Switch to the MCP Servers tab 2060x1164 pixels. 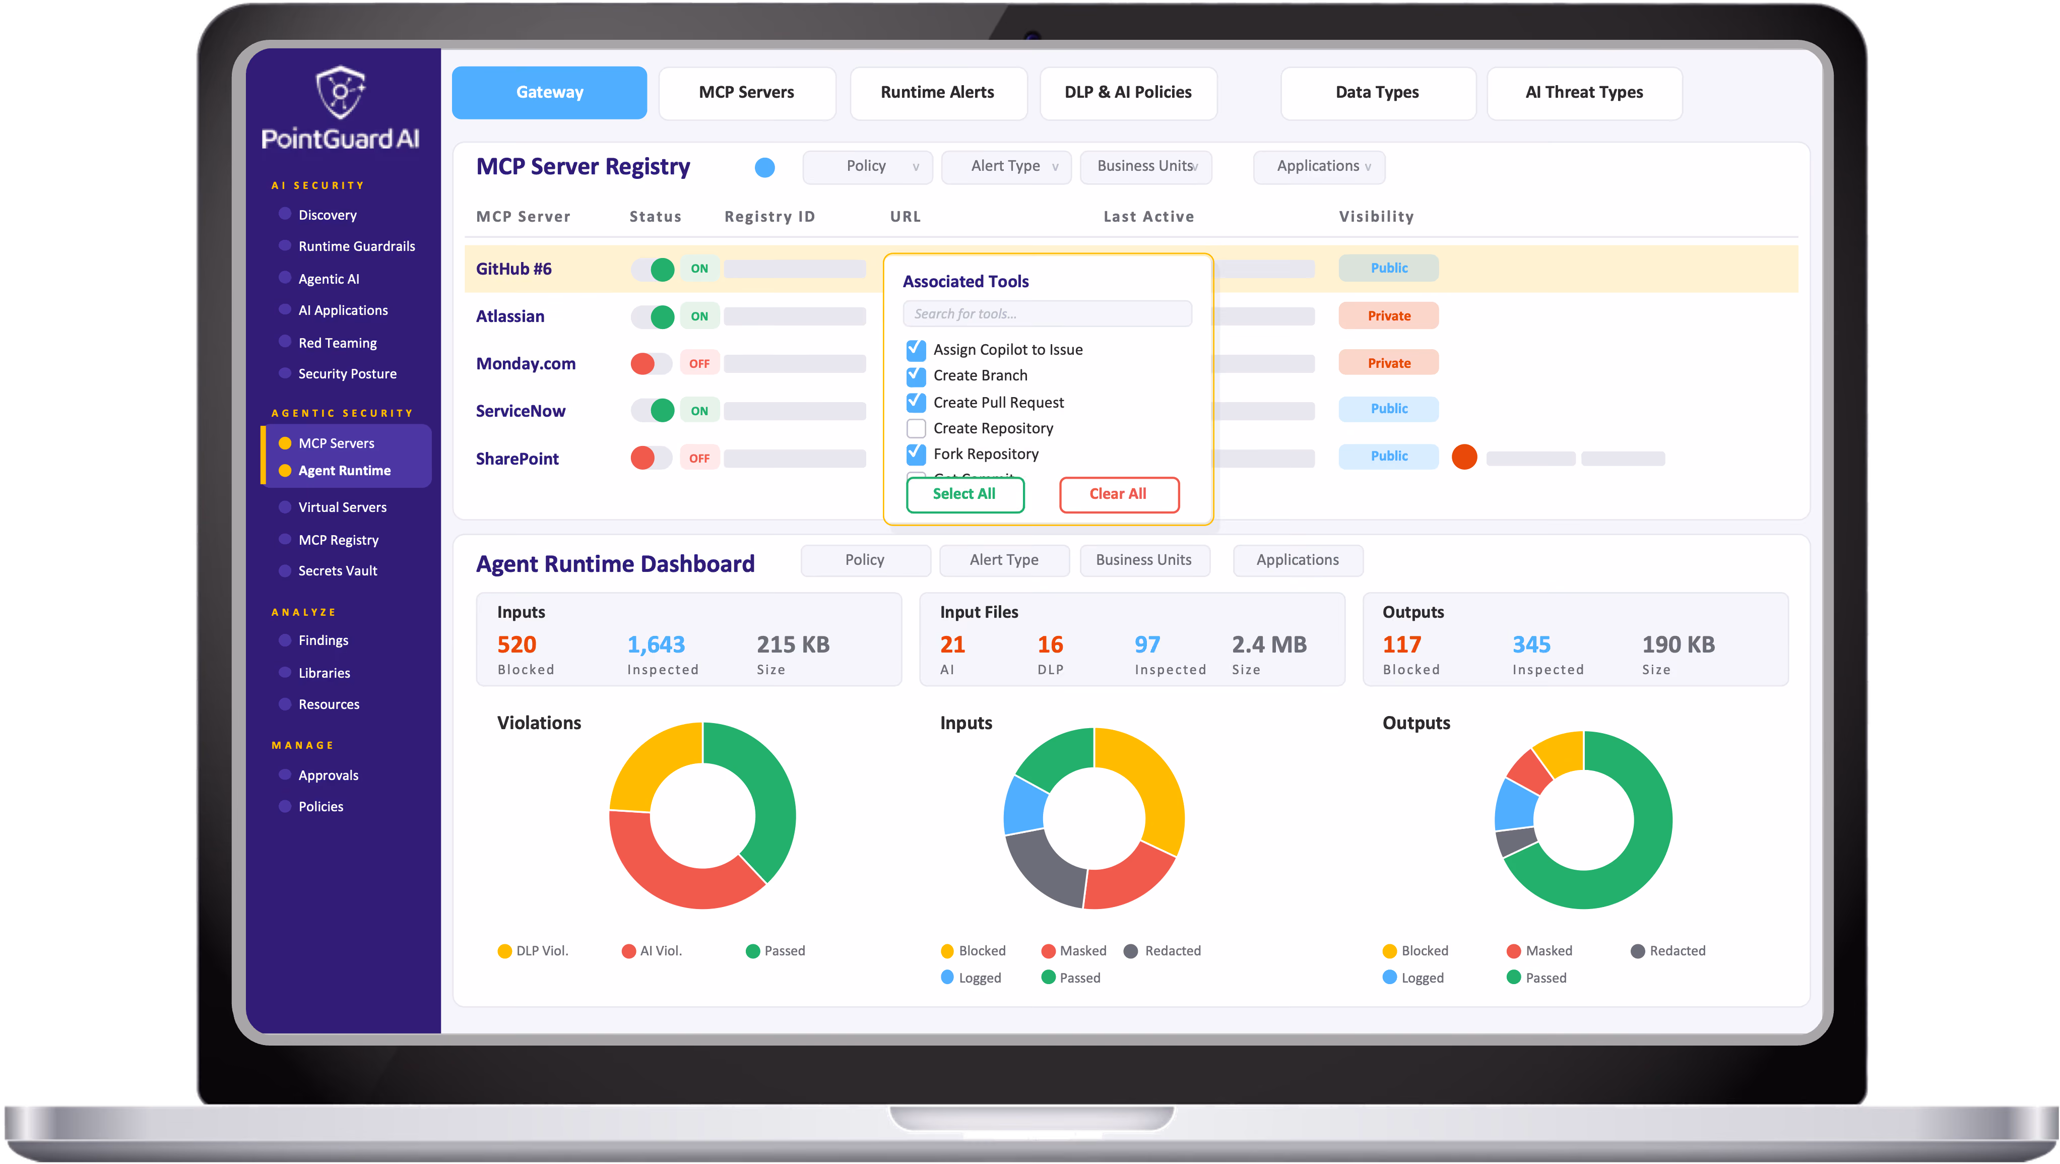click(747, 93)
